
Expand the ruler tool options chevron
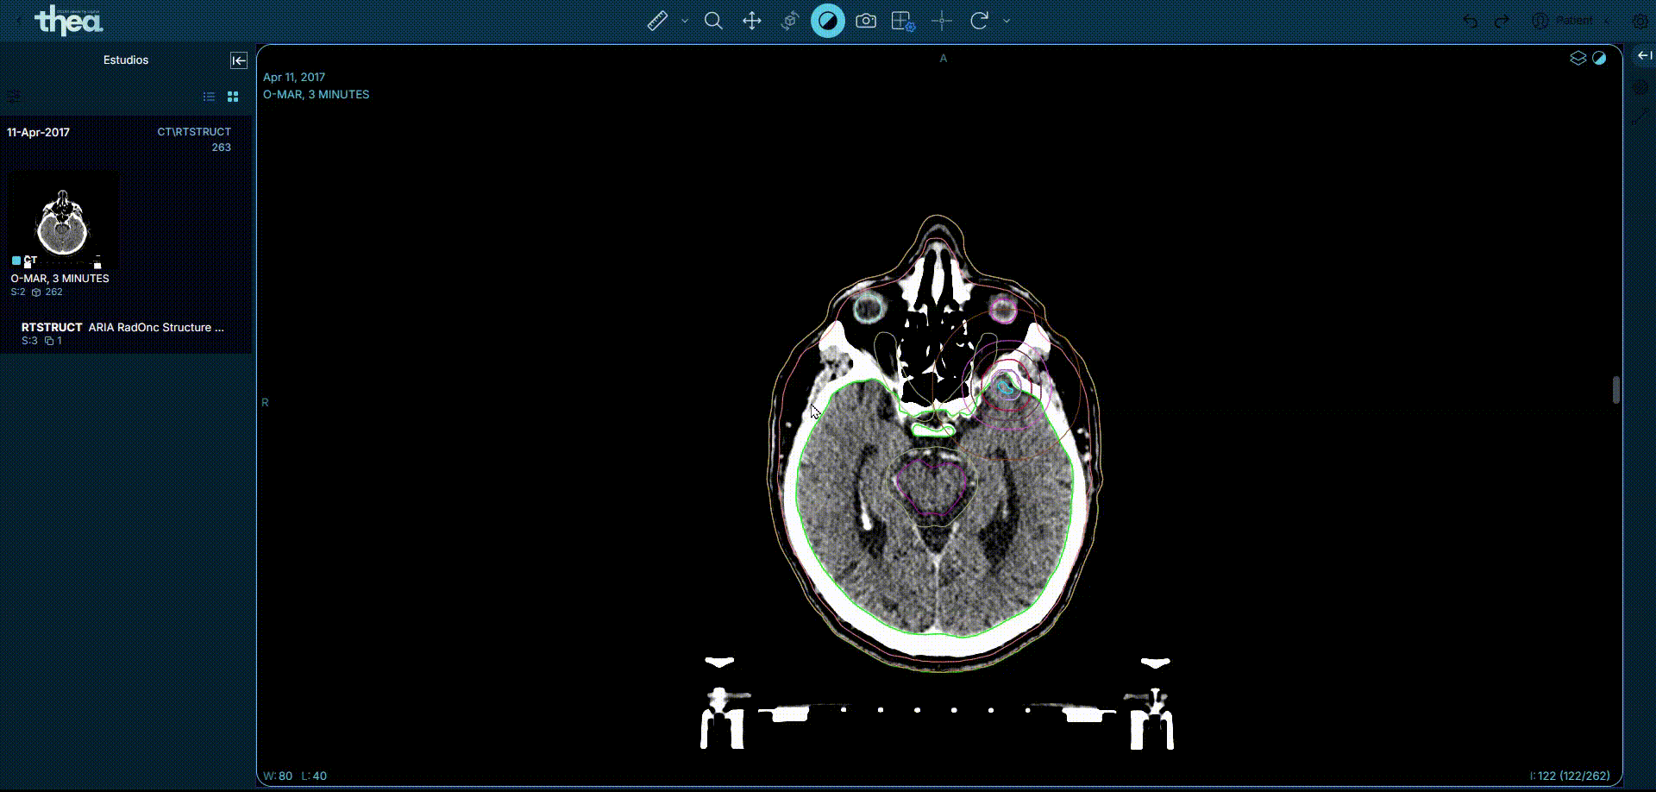pyautogui.click(x=684, y=20)
